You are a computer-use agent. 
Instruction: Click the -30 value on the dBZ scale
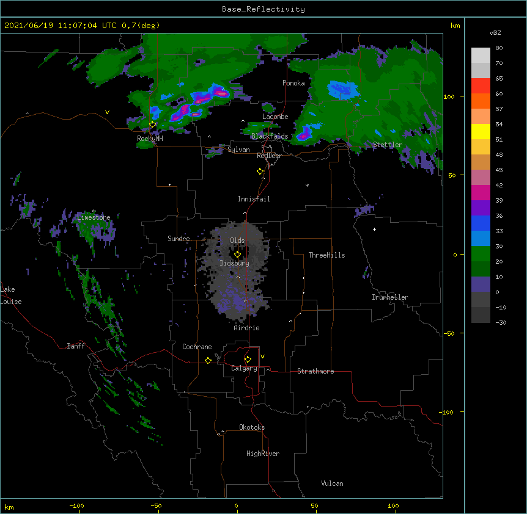click(x=501, y=323)
